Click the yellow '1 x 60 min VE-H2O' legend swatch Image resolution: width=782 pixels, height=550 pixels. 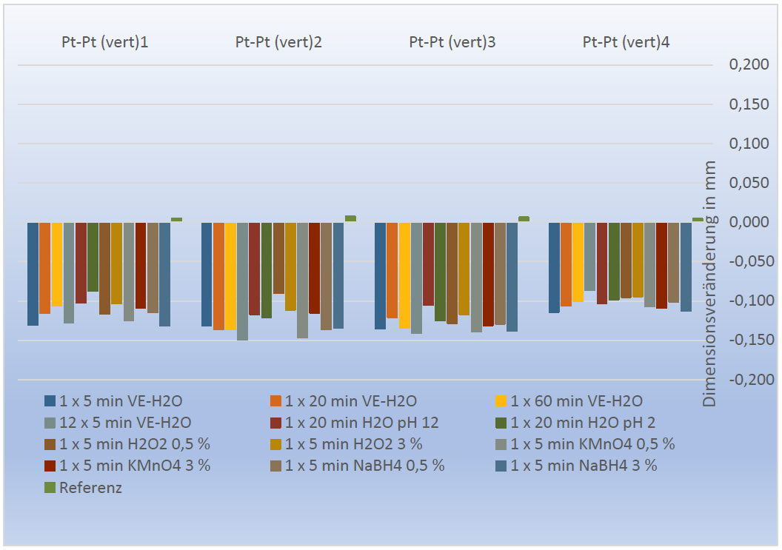point(501,401)
